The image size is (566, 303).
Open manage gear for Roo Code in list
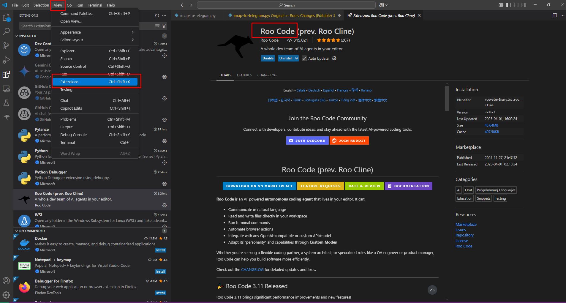coord(165,205)
